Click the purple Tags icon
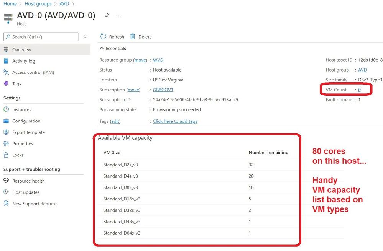Viewport: 383px width, 251px height. pos(6,83)
